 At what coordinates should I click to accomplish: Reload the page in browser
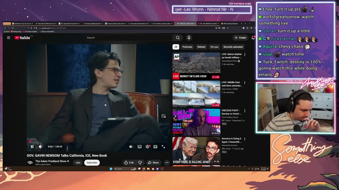[12, 28]
